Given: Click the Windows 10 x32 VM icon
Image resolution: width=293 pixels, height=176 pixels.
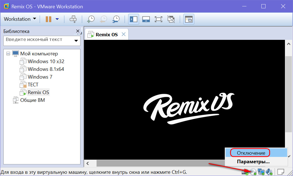Looking at the screenshot, I should point(23,61).
